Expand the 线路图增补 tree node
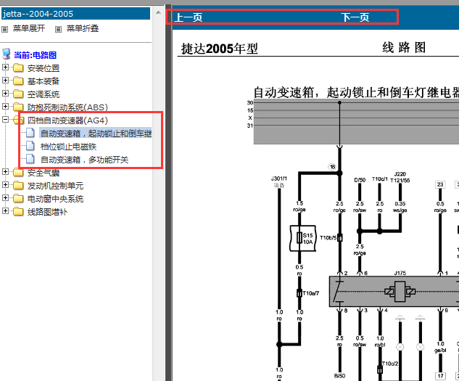The height and width of the screenshot is (381, 459). tap(5, 210)
